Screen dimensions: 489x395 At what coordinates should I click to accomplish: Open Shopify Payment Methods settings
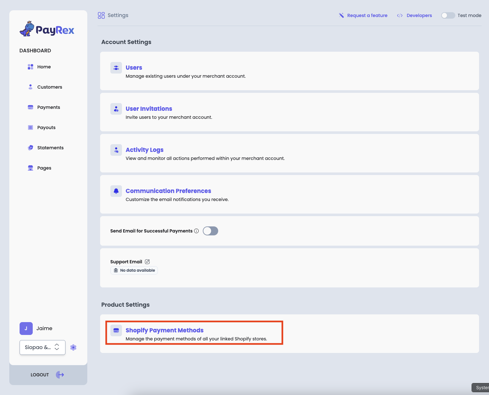pos(164,330)
